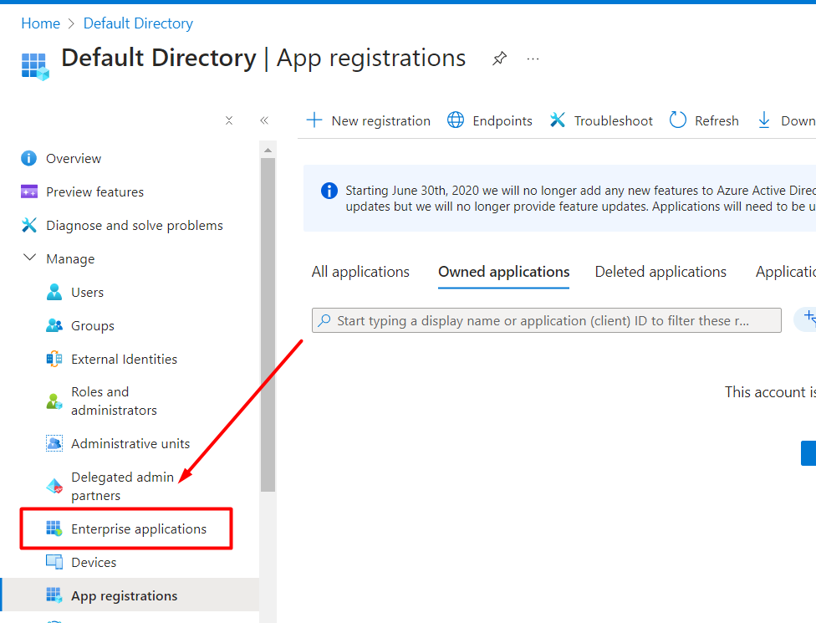Click the App registrations sidebar icon
Viewport: 816px width, 623px height.
tap(54, 595)
